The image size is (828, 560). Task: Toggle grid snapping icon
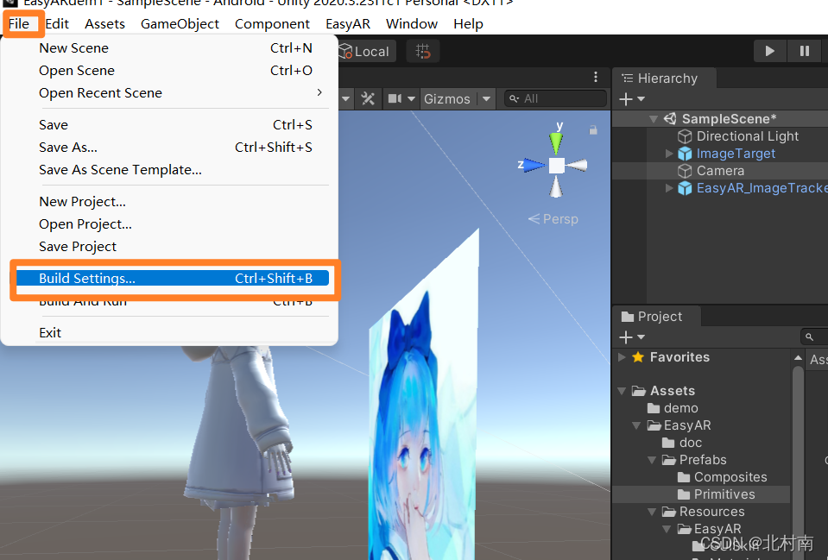point(423,51)
